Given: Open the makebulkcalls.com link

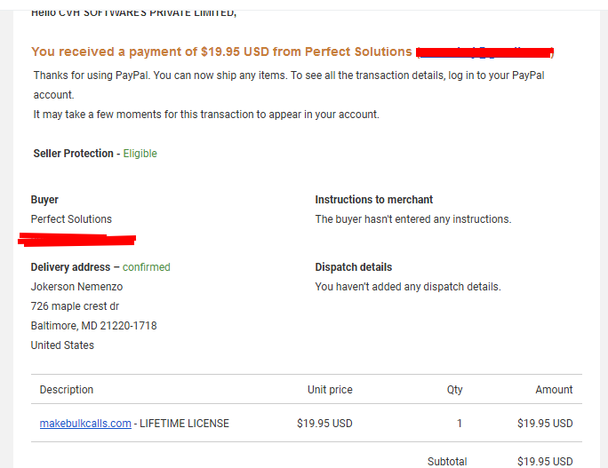Looking at the screenshot, I should click(x=85, y=423).
